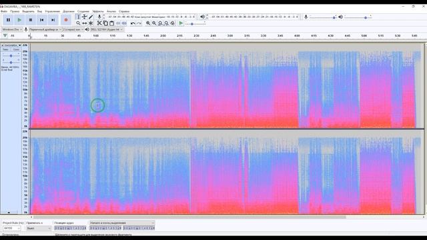Toggle the track Mute button

tap(5, 49)
